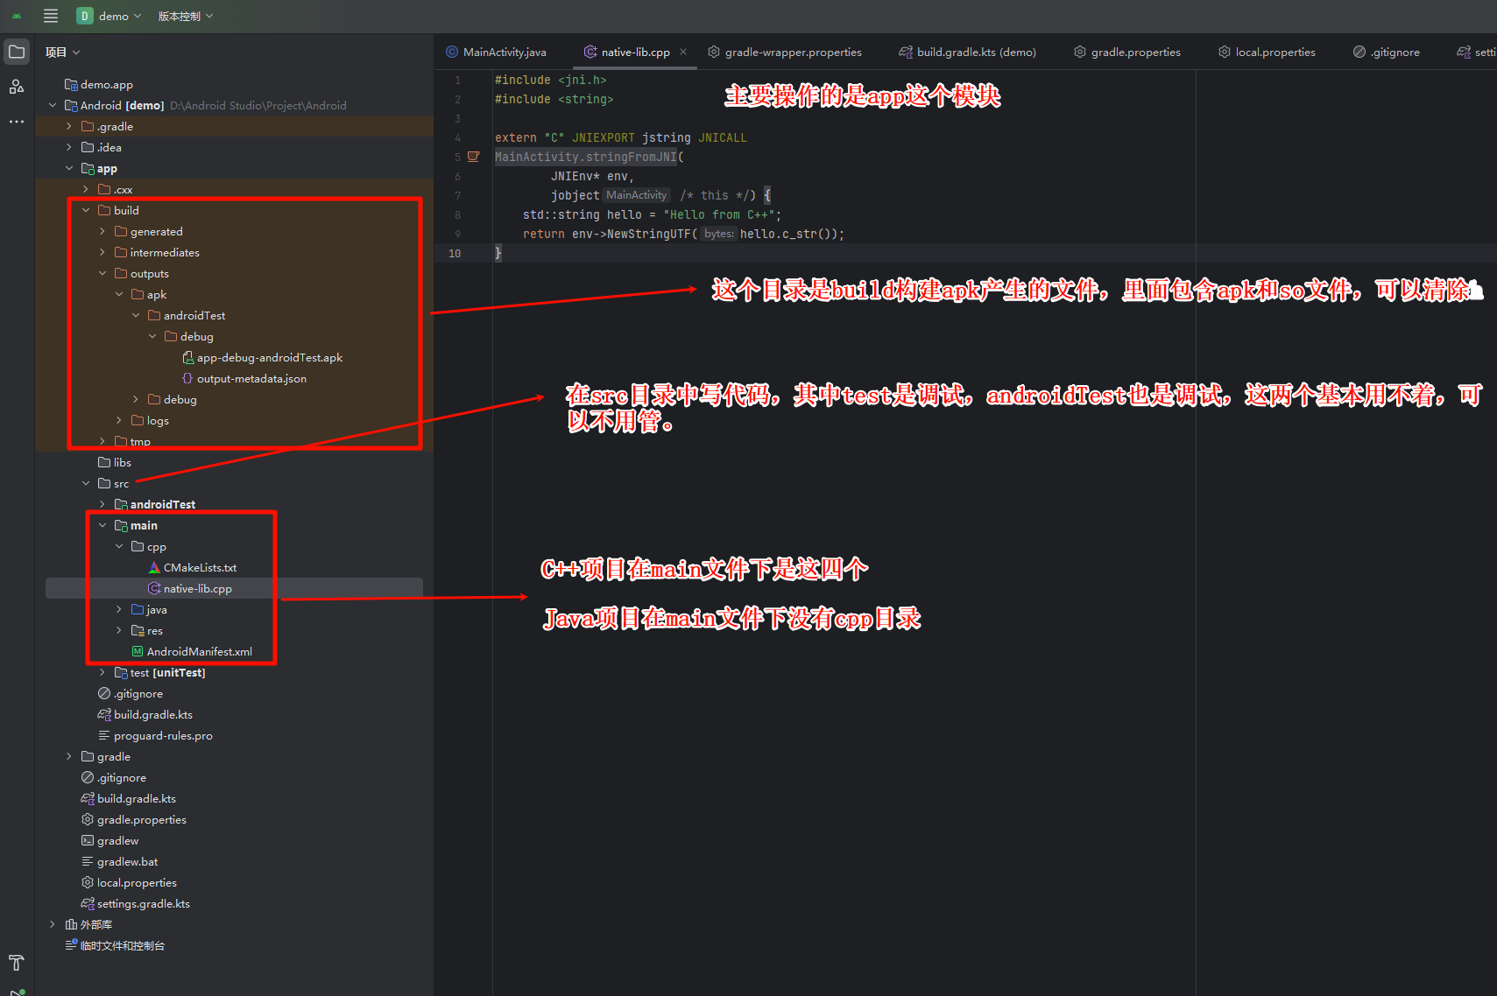
Task: Select CMakeLists.txt file in tree
Action: [200, 568]
